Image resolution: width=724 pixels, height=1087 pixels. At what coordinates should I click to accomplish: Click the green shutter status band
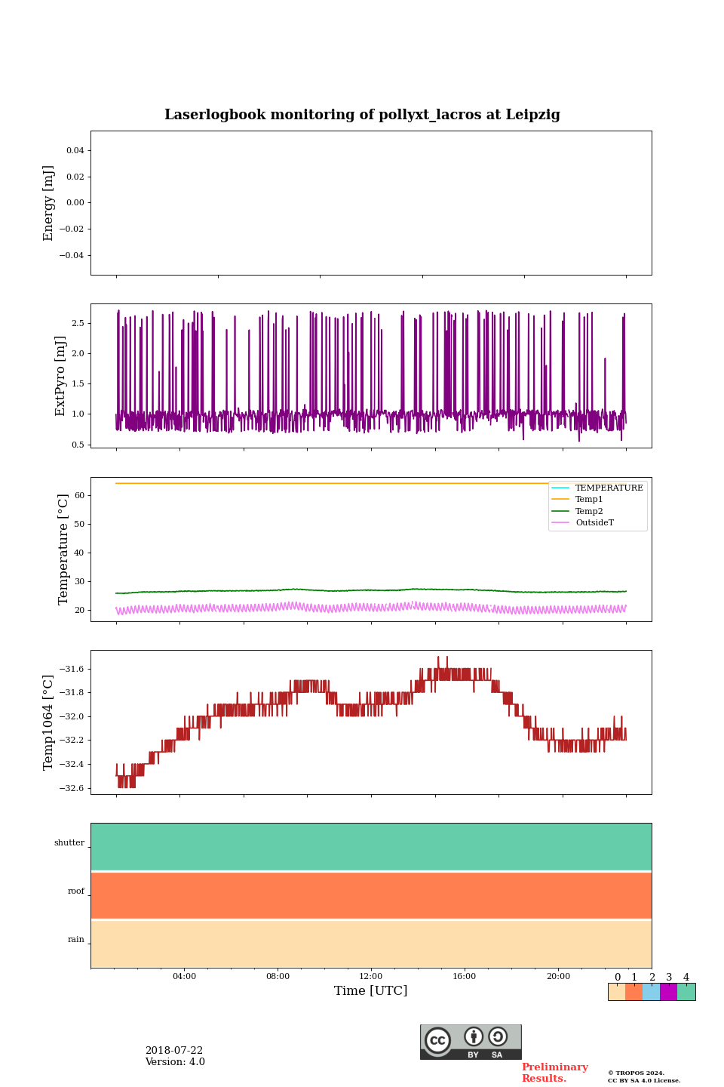[x=371, y=847]
